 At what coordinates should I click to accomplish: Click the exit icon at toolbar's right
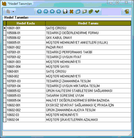click(x=127, y=12)
